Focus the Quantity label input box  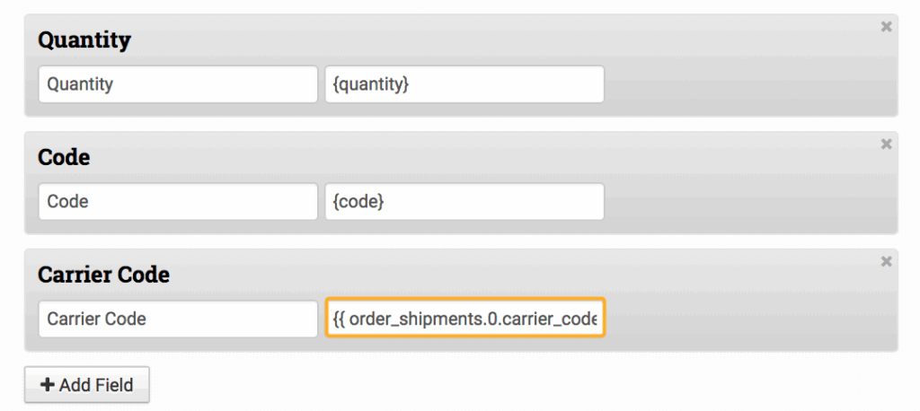[x=178, y=84]
